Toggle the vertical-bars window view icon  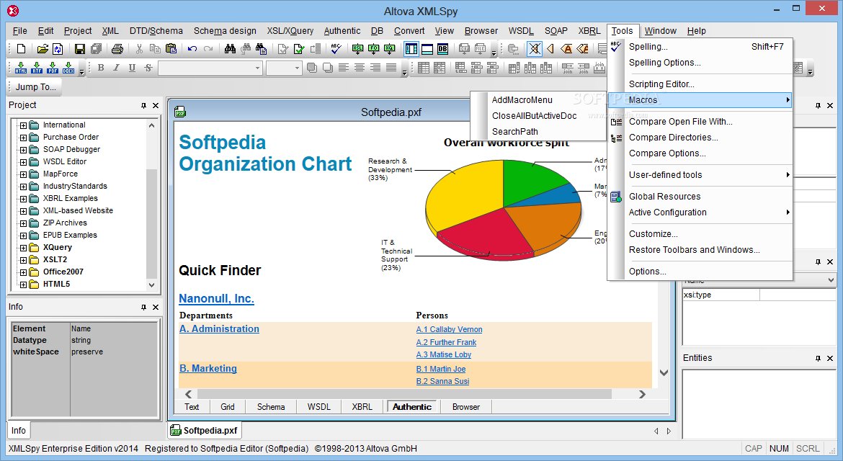click(411, 49)
